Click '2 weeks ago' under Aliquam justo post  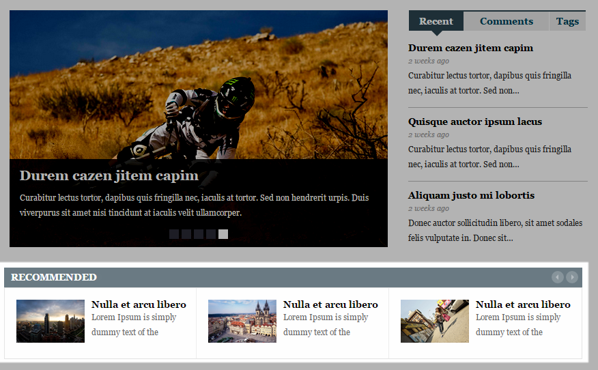(x=429, y=208)
